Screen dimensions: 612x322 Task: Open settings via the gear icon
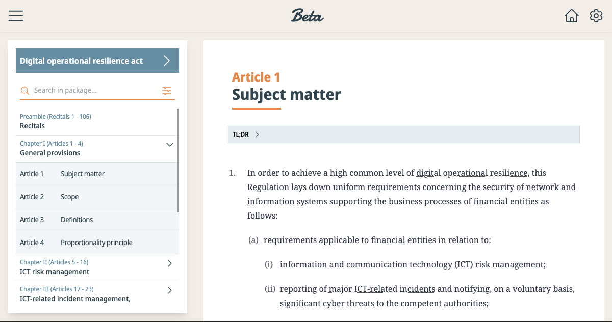pyautogui.click(x=596, y=16)
